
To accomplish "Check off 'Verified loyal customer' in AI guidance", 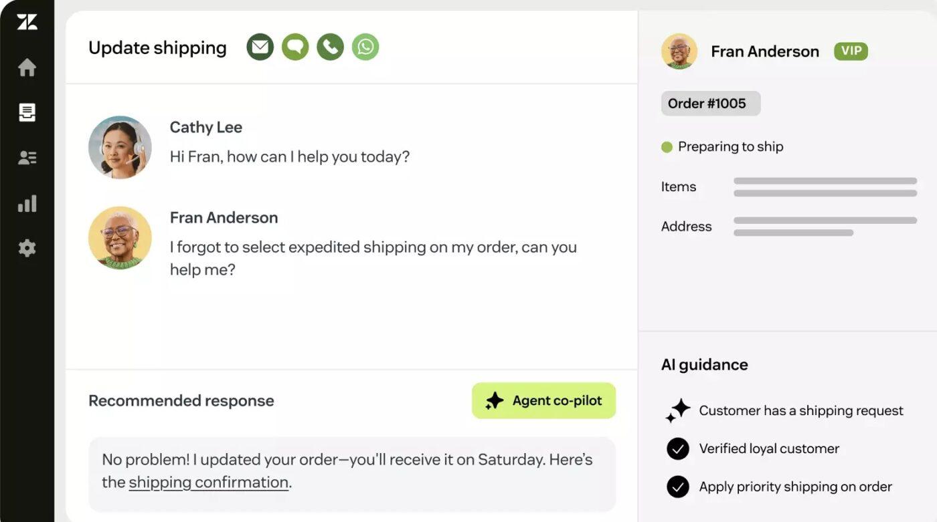I will click(x=677, y=448).
